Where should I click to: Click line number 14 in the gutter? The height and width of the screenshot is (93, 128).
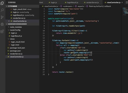(44, 40)
